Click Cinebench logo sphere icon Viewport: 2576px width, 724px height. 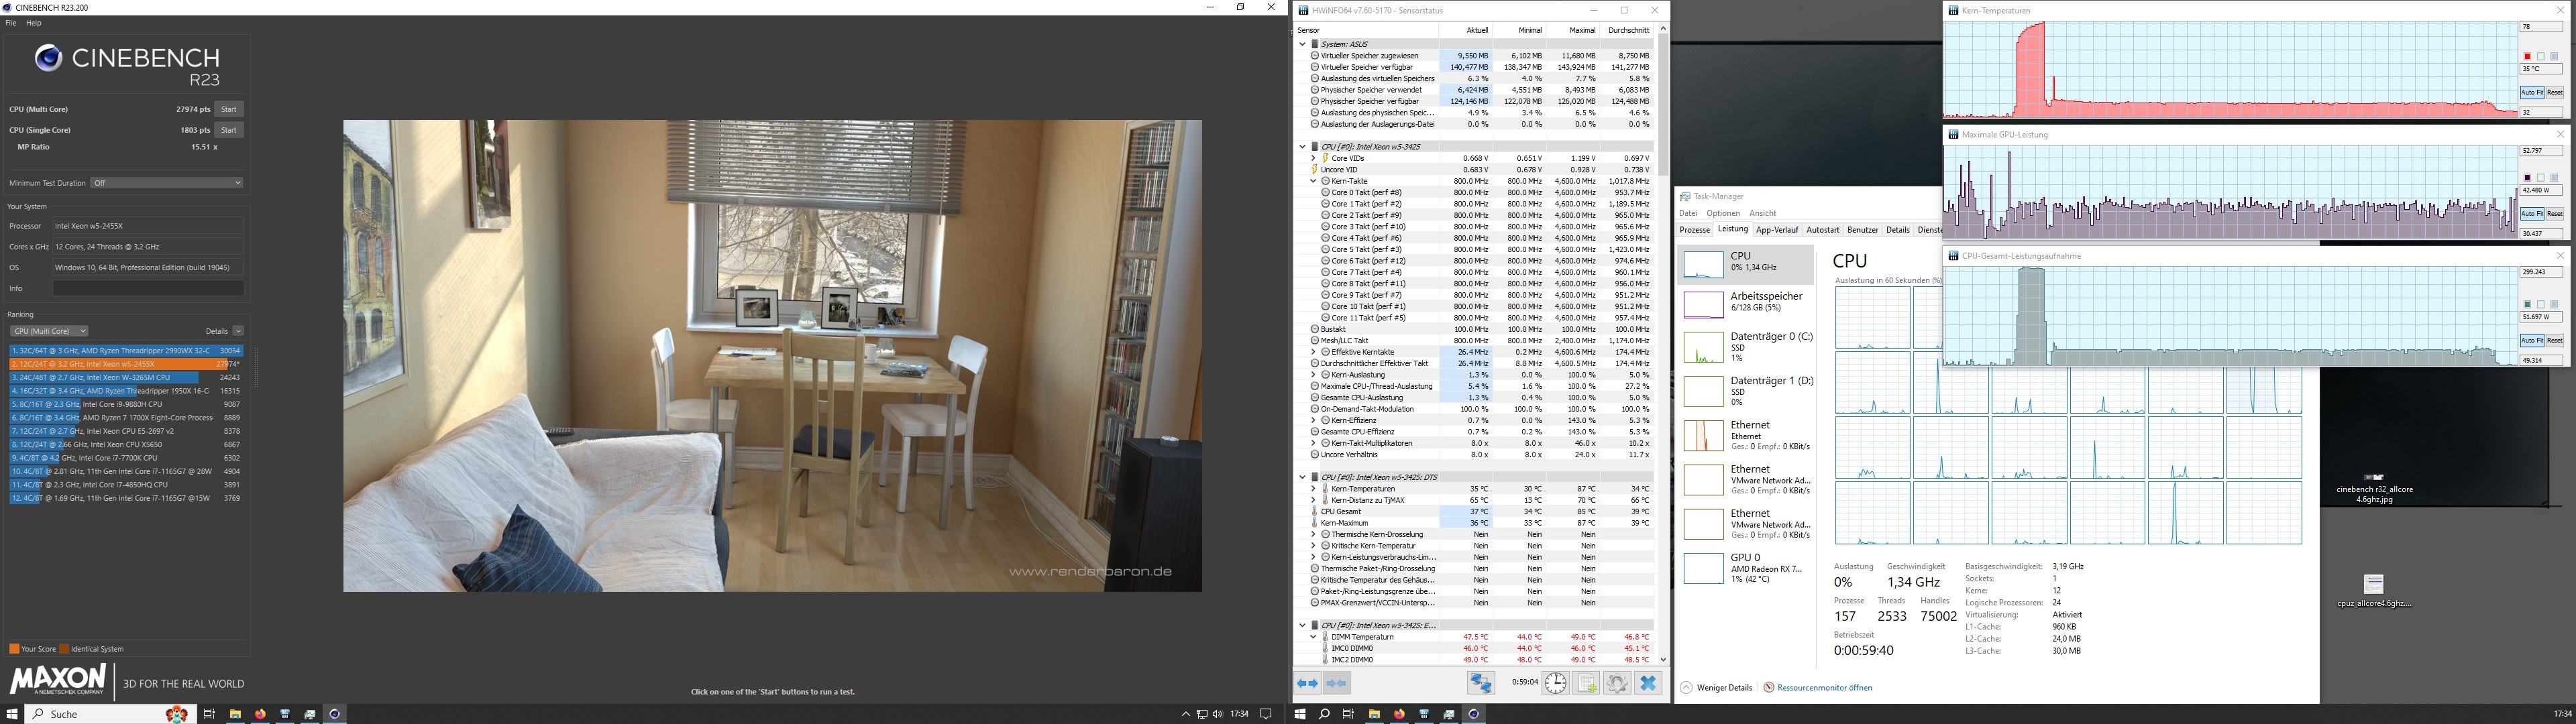coord(49,58)
